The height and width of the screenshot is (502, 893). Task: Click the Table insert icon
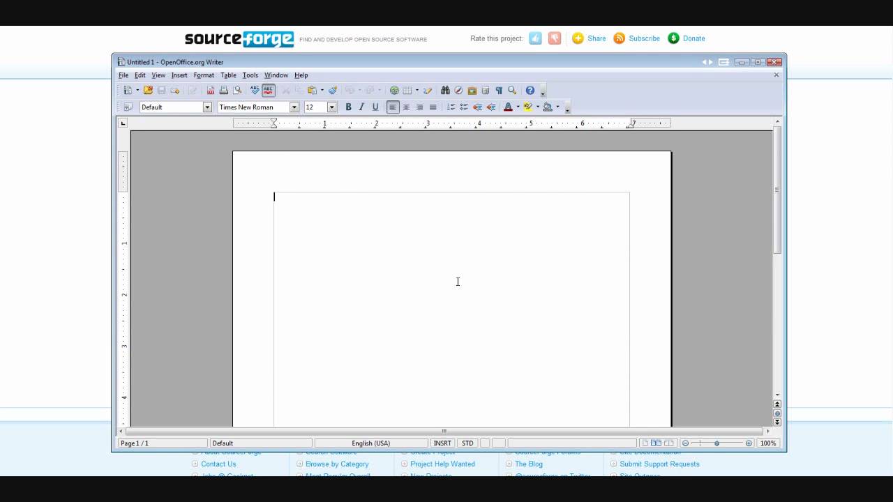click(407, 90)
